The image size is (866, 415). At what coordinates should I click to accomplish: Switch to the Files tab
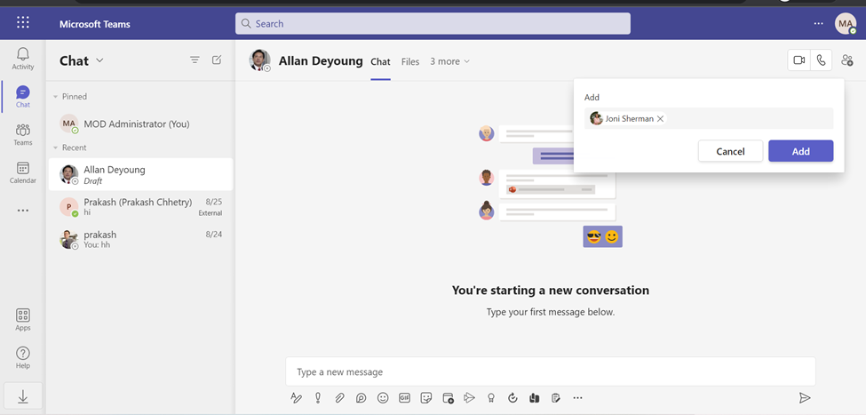(x=410, y=62)
